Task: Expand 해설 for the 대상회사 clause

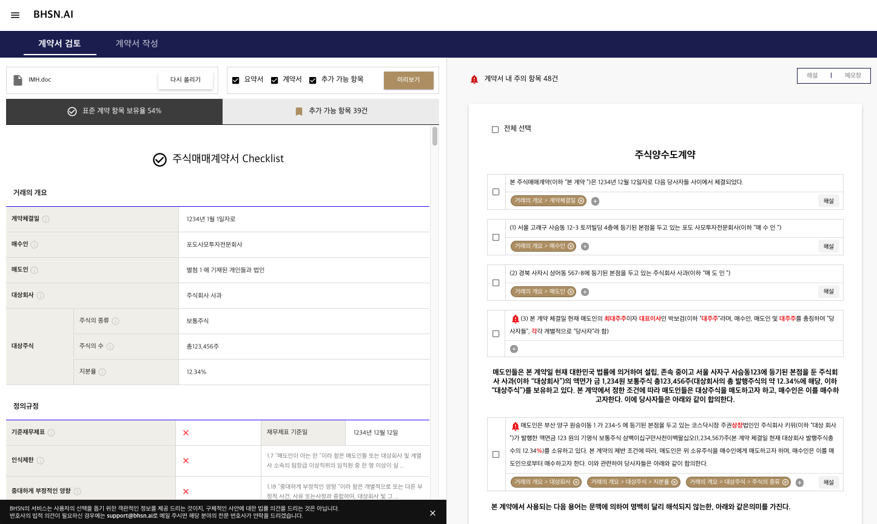Action: click(x=828, y=482)
